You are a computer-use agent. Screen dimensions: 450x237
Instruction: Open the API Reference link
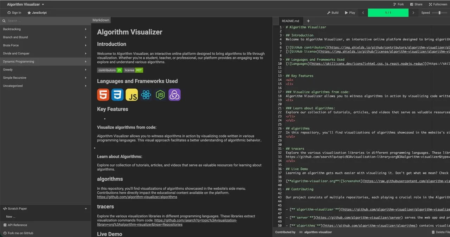pyautogui.click(x=45, y=225)
